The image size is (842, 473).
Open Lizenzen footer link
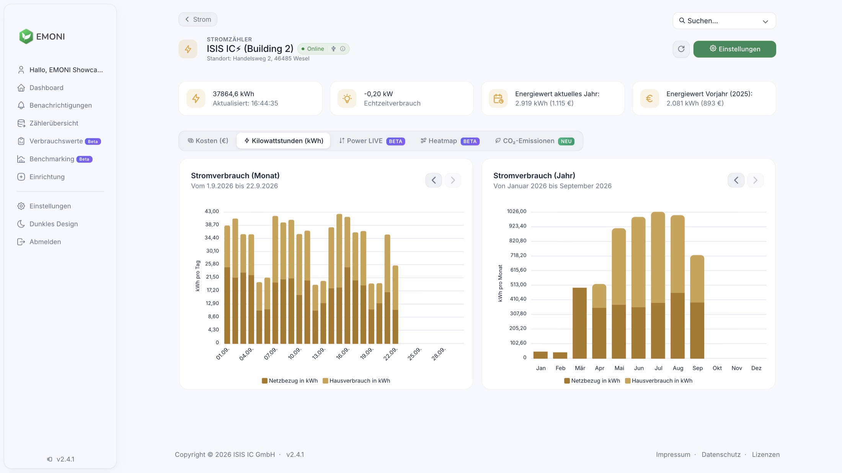point(765,455)
